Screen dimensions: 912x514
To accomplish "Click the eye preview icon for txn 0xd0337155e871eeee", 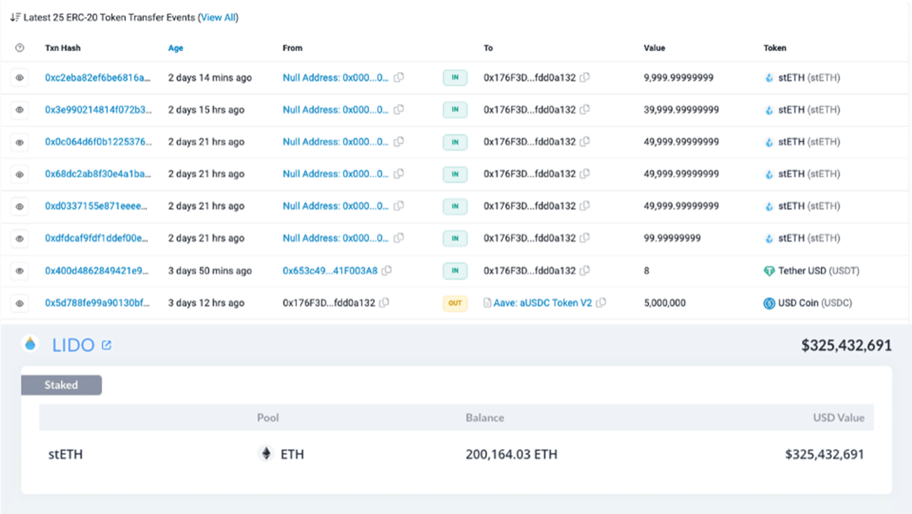I will pyautogui.click(x=20, y=206).
